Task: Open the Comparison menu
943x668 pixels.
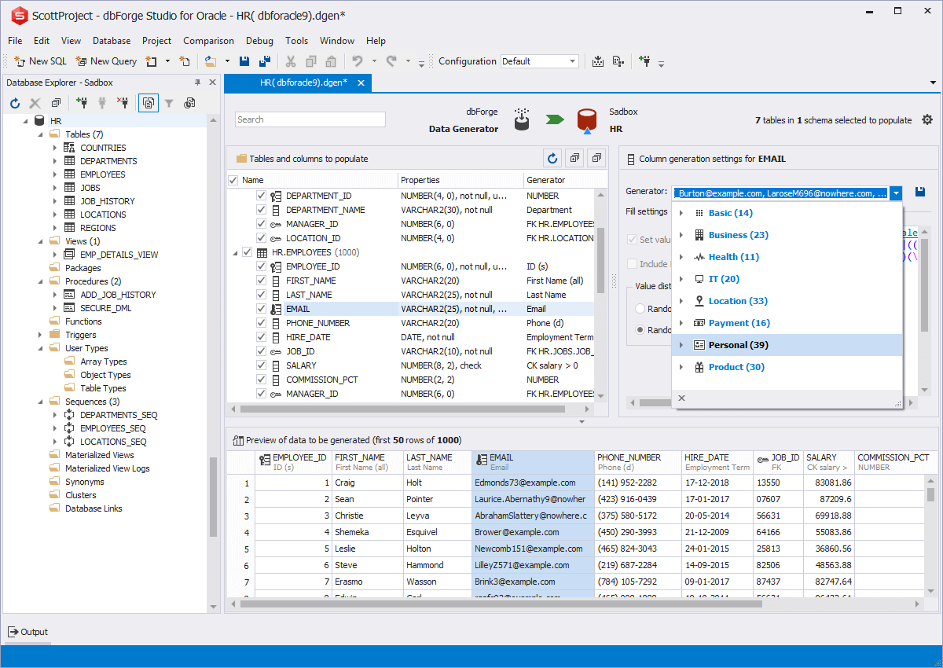Action: (x=208, y=41)
